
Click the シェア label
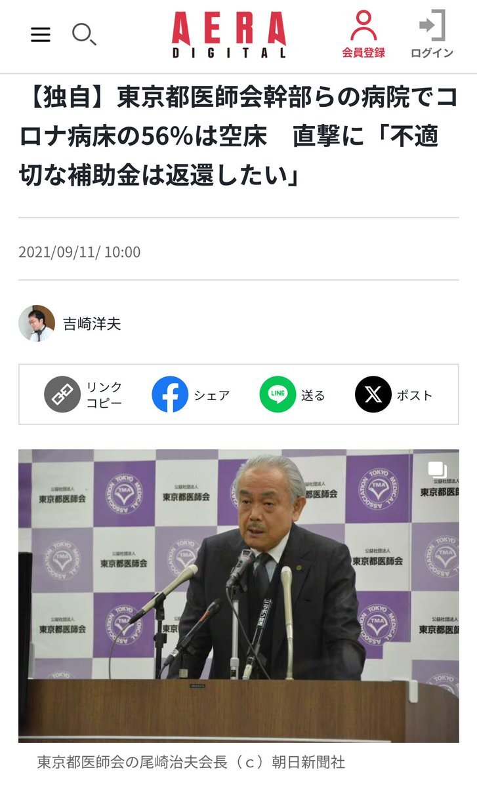pos(212,395)
